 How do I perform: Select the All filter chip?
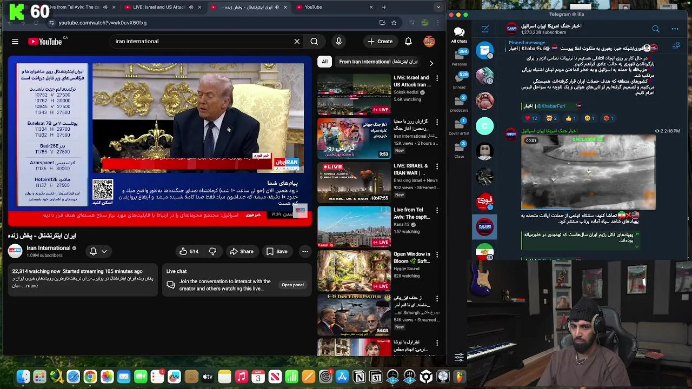[x=324, y=62]
